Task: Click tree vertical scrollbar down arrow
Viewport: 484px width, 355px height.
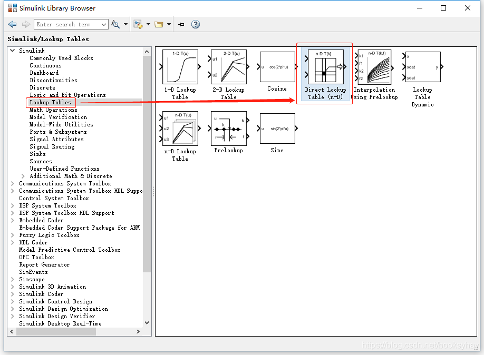Action: click(x=147, y=323)
